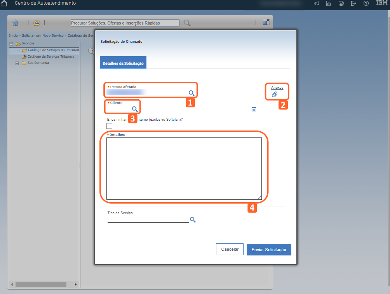The width and height of the screenshot is (390, 294).
Task: Open the Cliente lookup magnifier
Action: [135, 109]
